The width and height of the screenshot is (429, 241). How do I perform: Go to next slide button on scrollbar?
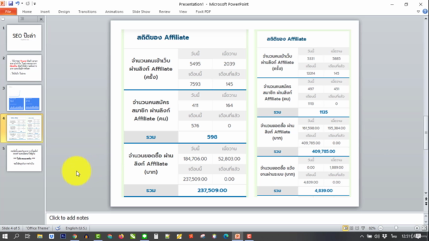pos(426,204)
